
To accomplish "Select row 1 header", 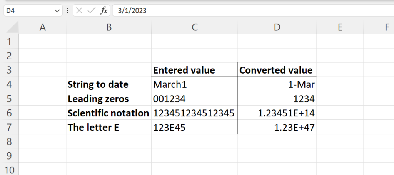I will point(9,41).
